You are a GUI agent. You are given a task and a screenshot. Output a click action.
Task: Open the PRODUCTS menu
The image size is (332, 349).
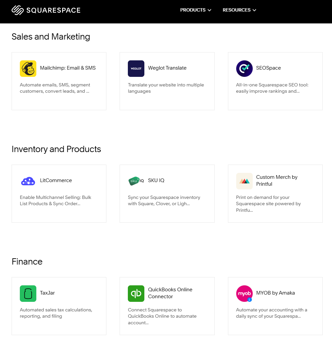[x=193, y=10]
